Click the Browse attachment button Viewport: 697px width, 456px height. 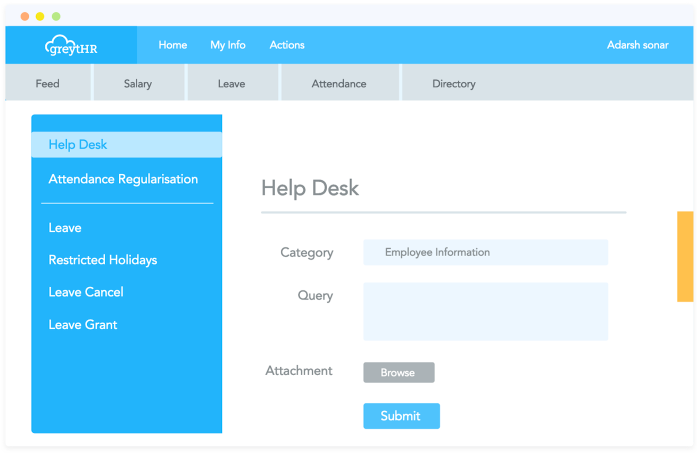coord(399,373)
